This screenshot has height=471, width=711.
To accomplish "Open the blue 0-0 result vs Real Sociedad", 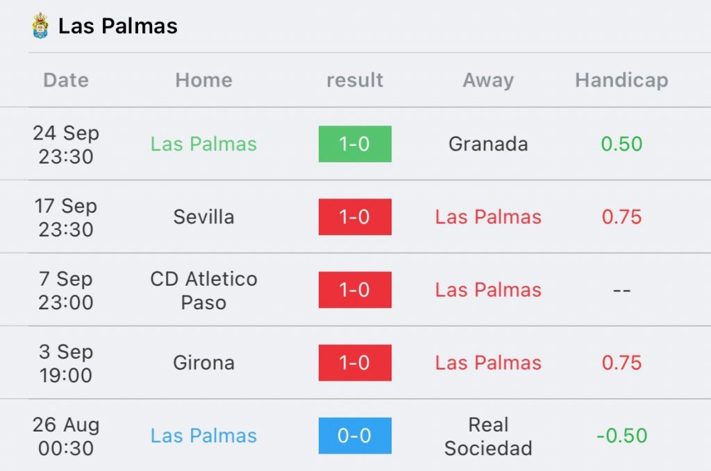I will 355,436.
